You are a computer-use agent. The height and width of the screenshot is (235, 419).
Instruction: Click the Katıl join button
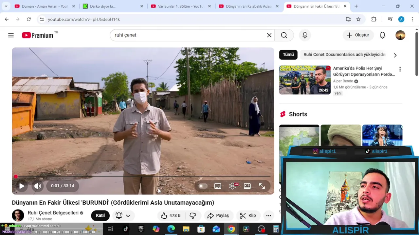pos(100,215)
